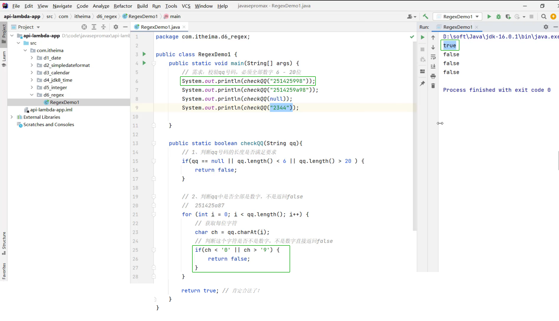Click the Print console output icon
Image resolution: width=559 pixels, height=321 pixels.
[x=433, y=76]
